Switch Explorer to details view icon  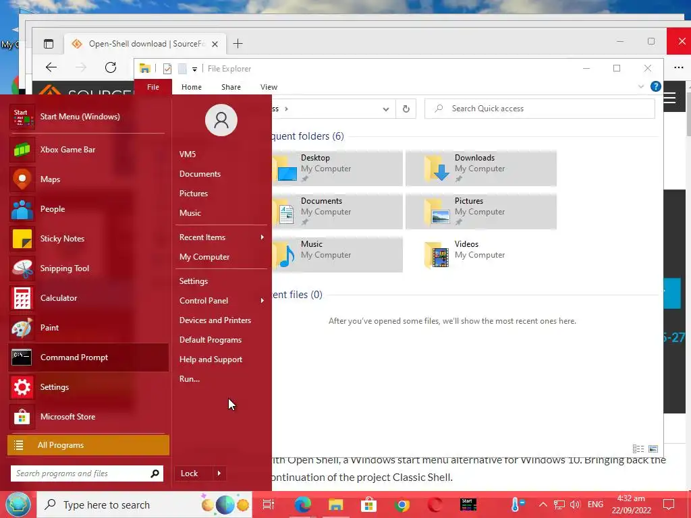pos(638,449)
